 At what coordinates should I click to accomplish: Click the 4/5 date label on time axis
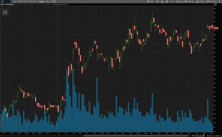click(x=151, y=133)
